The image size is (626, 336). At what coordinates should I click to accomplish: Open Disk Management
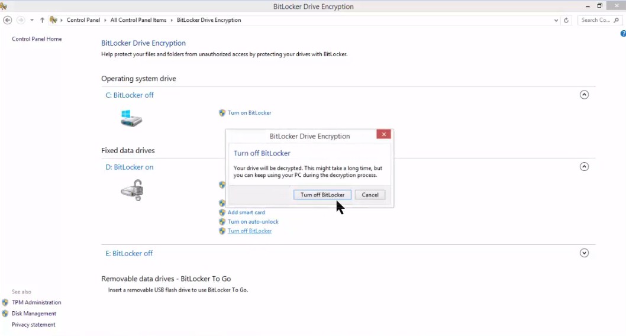pos(34,314)
